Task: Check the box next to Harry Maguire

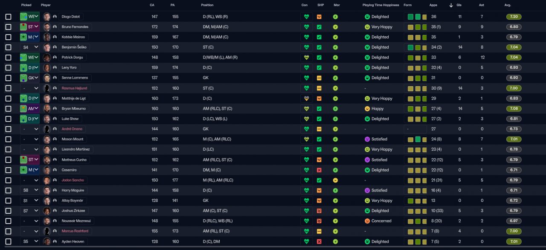Action: click(x=9, y=190)
